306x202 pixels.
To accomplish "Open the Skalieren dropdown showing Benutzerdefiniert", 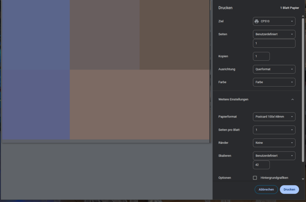I will click(274, 156).
